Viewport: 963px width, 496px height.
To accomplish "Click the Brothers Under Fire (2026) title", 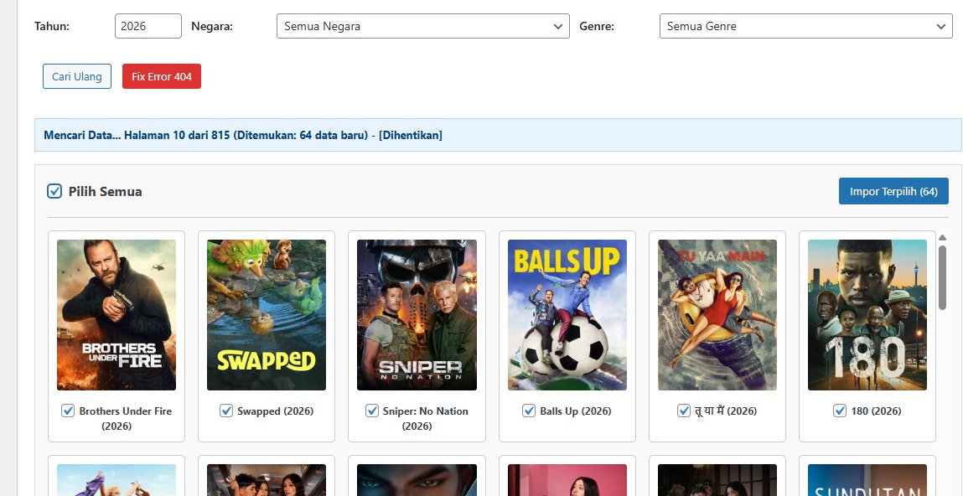I will [x=125, y=419].
